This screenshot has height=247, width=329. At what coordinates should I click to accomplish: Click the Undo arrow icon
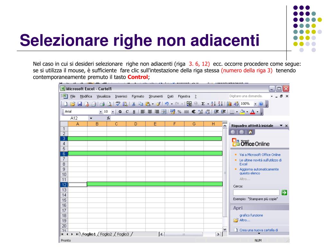tap(167, 104)
